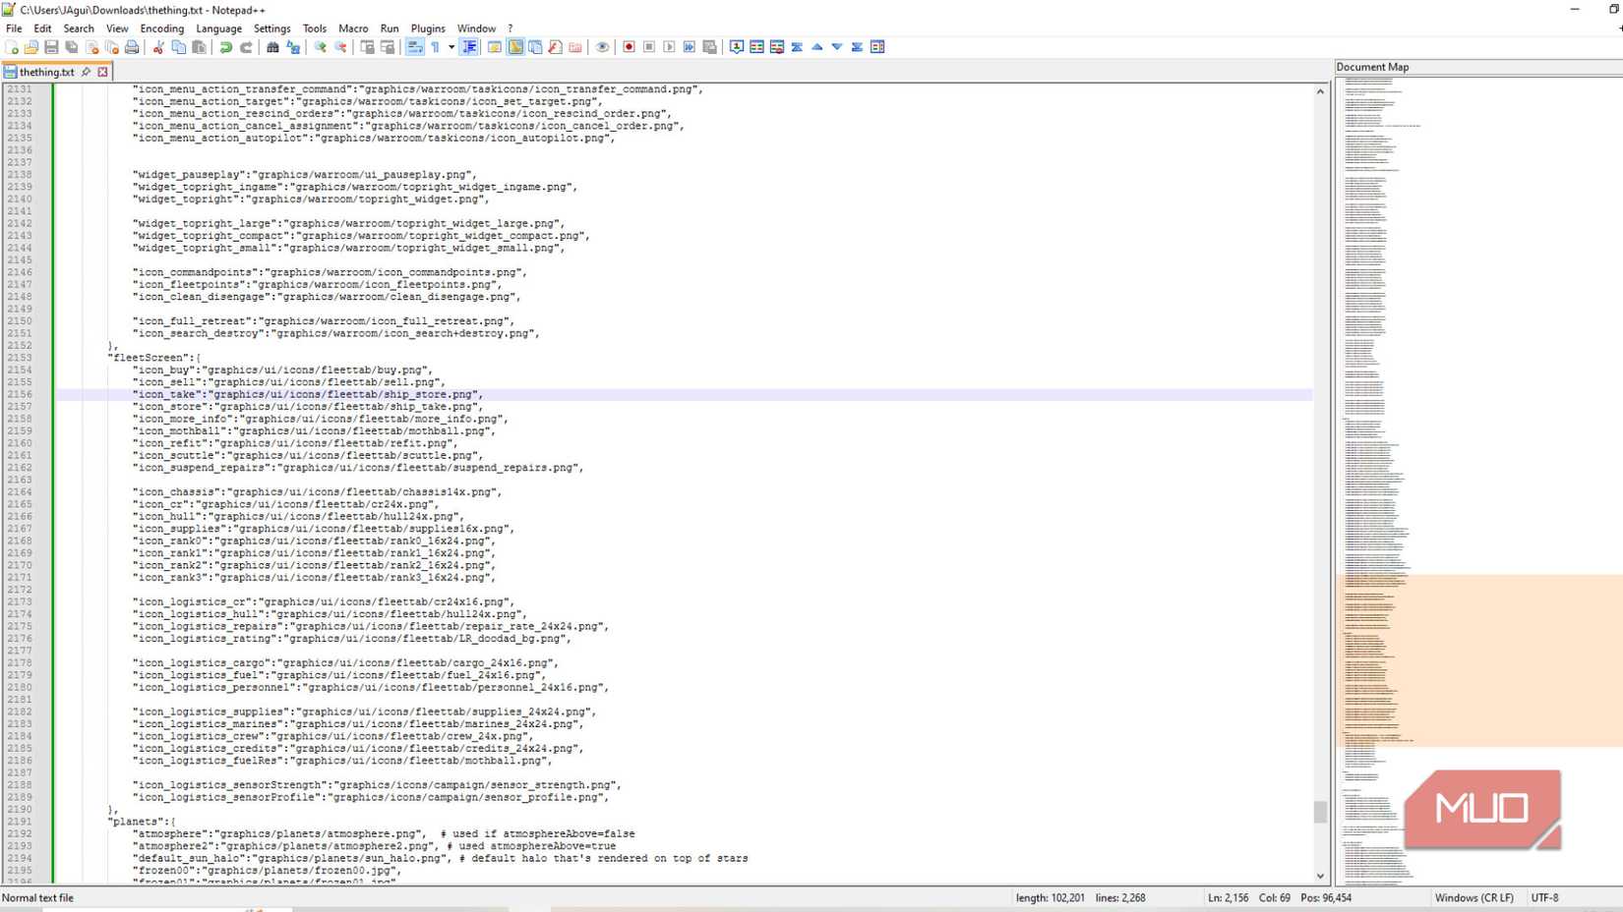Undo the last edit via toolbar
Screen dimensions: 1623x912
point(225,47)
